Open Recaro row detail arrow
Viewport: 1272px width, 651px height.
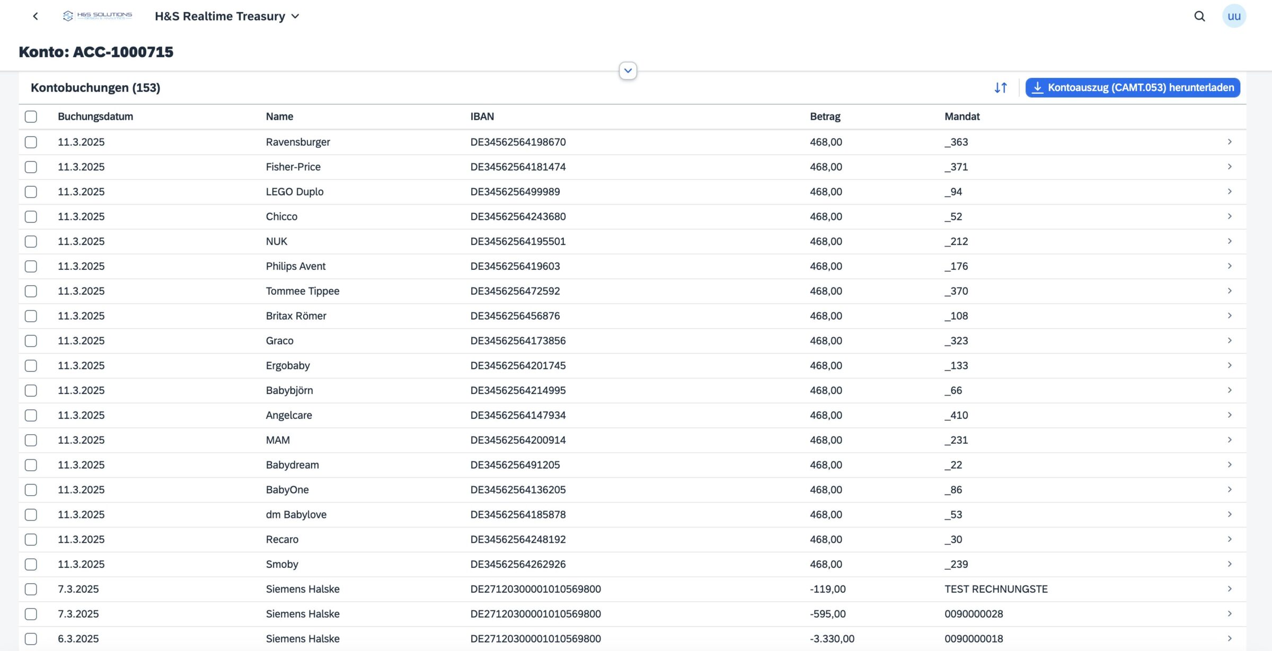point(1230,539)
